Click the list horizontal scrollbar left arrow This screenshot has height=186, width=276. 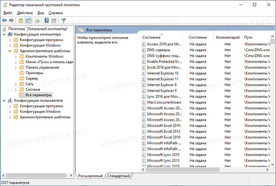tap(143, 170)
